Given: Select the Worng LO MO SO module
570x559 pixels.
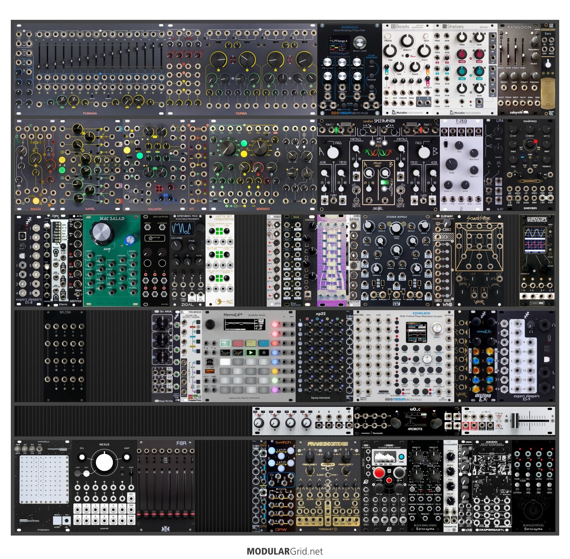Looking at the screenshot, I should click(x=461, y=356).
